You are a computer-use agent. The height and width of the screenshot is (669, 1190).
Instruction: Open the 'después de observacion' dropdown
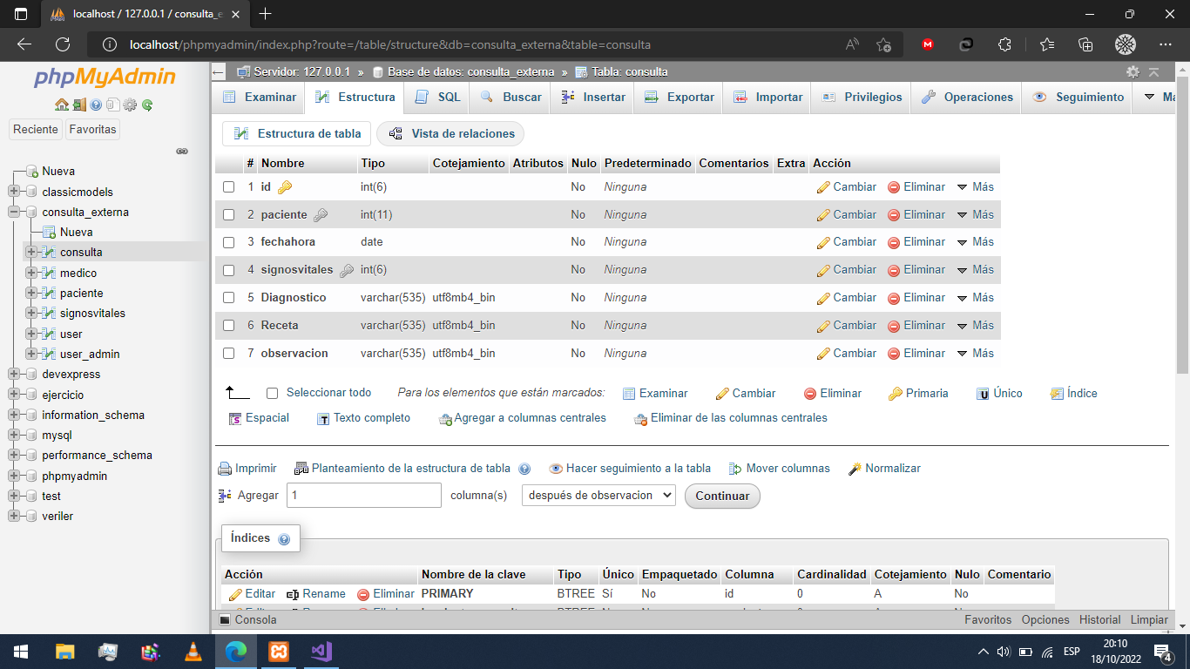click(598, 496)
